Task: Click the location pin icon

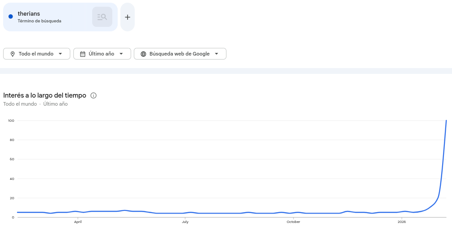Action: (13, 54)
